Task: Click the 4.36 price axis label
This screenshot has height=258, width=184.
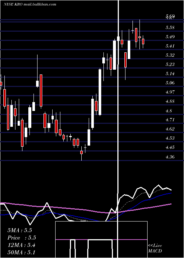Action: point(170,157)
